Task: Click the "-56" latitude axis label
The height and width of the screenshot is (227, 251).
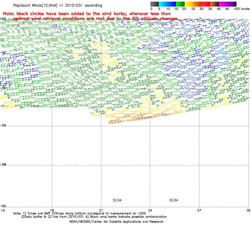Action: pyautogui.click(x=3, y=125)
